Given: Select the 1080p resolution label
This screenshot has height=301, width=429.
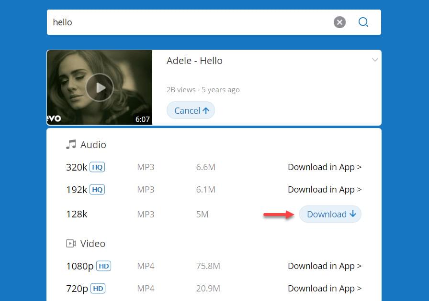Looking at the screenshot, I should tap(80, 266).
